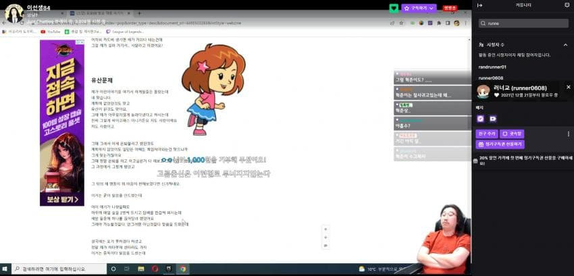
Task: Click the video camera badge icon
Action: (493, 119)
